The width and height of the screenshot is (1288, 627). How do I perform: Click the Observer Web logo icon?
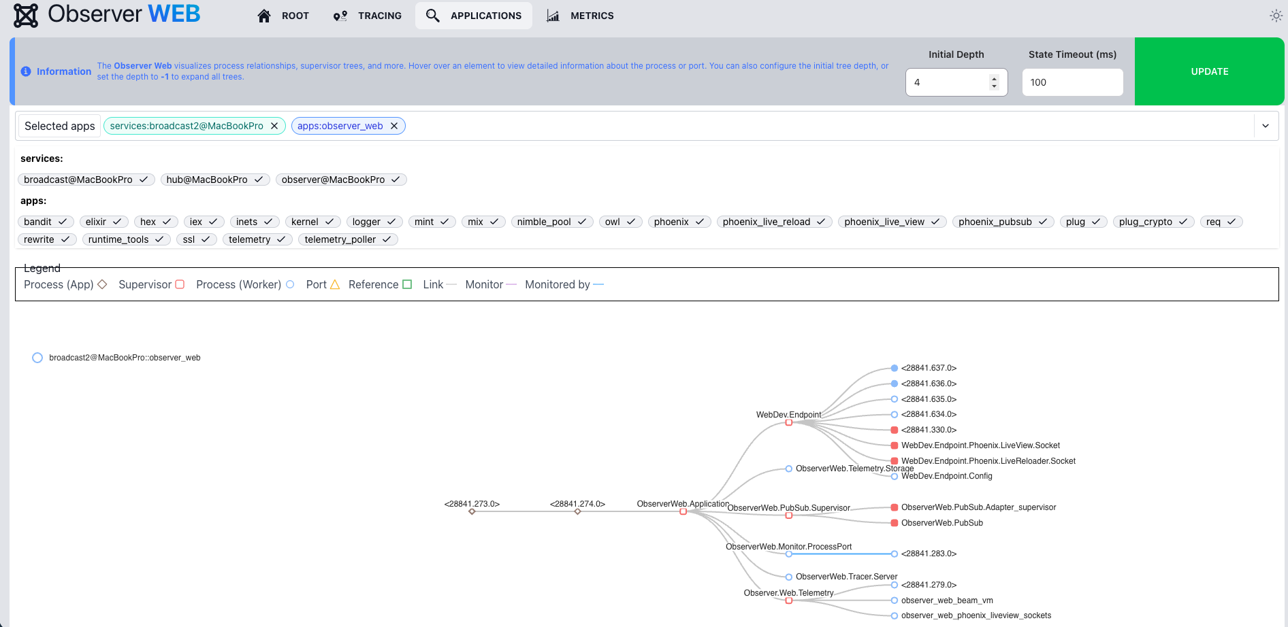tap(25, 15)
